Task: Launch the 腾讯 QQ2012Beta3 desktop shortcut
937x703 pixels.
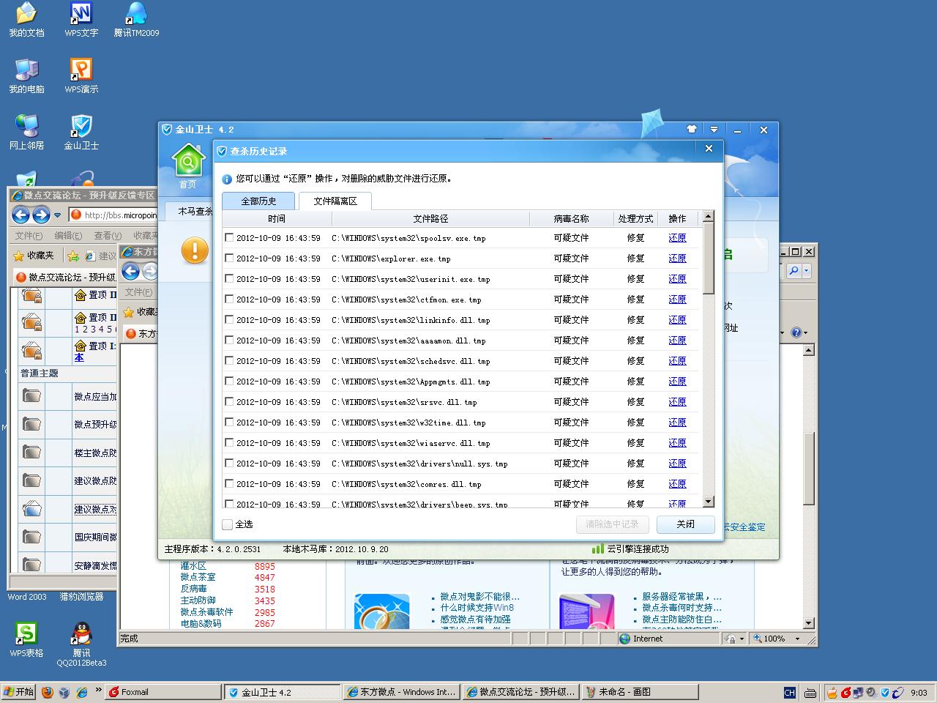Action: pos(81,644)
